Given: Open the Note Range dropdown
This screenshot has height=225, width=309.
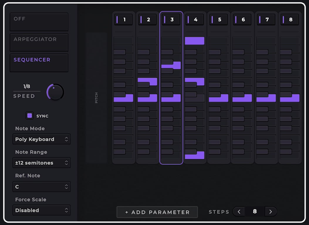Looking at the screenshot, I should point(41,163).
